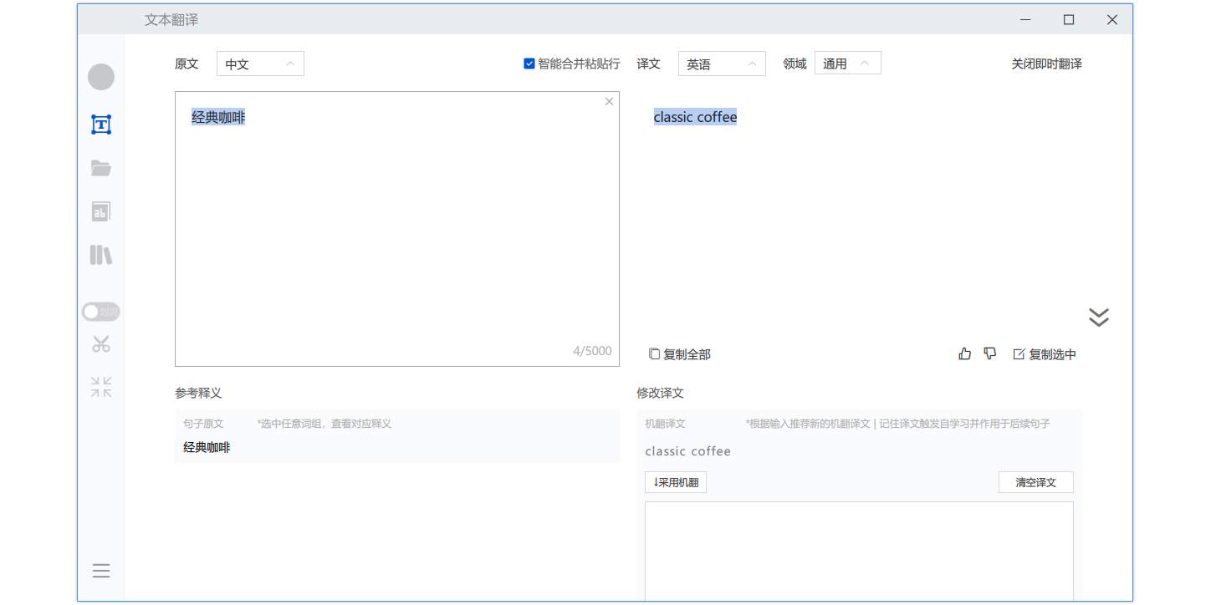Click the thumbs up icon for translation
1211x605 pixels.
[965, 354]
